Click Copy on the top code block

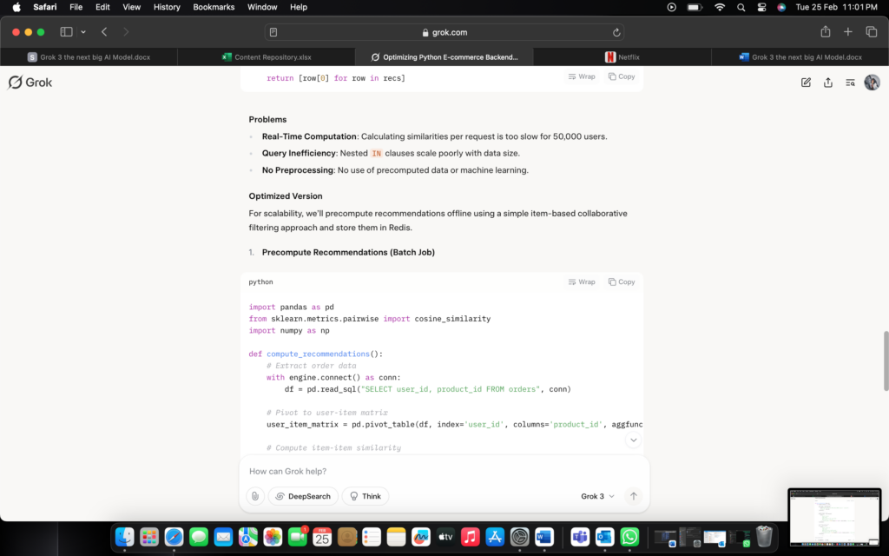622,76
